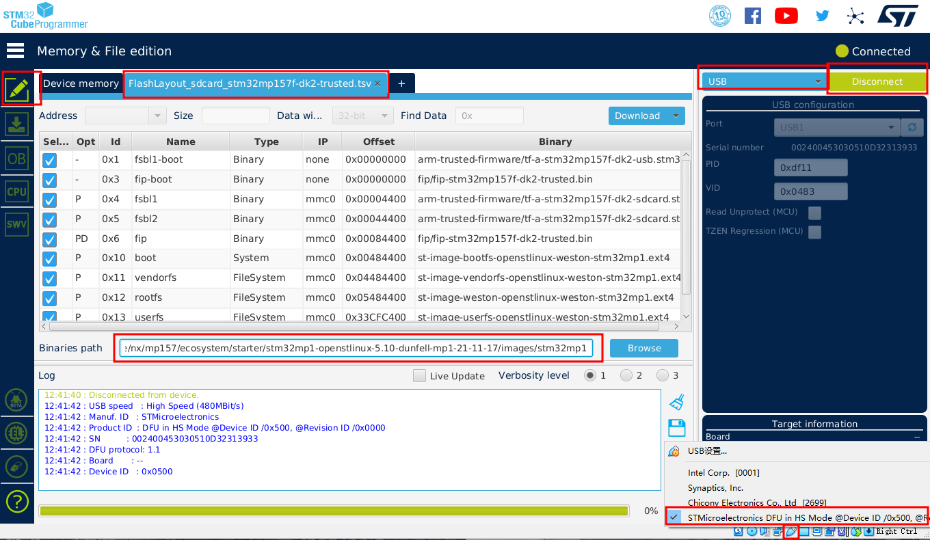The height and width of the screenshot is (540, 930).
Task: Select verbosity level 2
Action: [626, 375]
